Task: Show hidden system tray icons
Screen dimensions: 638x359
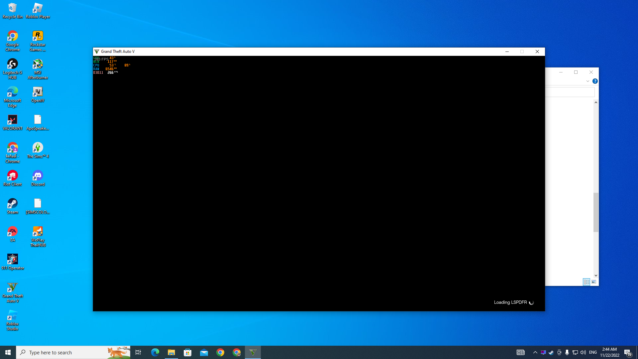Action: [535, 352]
